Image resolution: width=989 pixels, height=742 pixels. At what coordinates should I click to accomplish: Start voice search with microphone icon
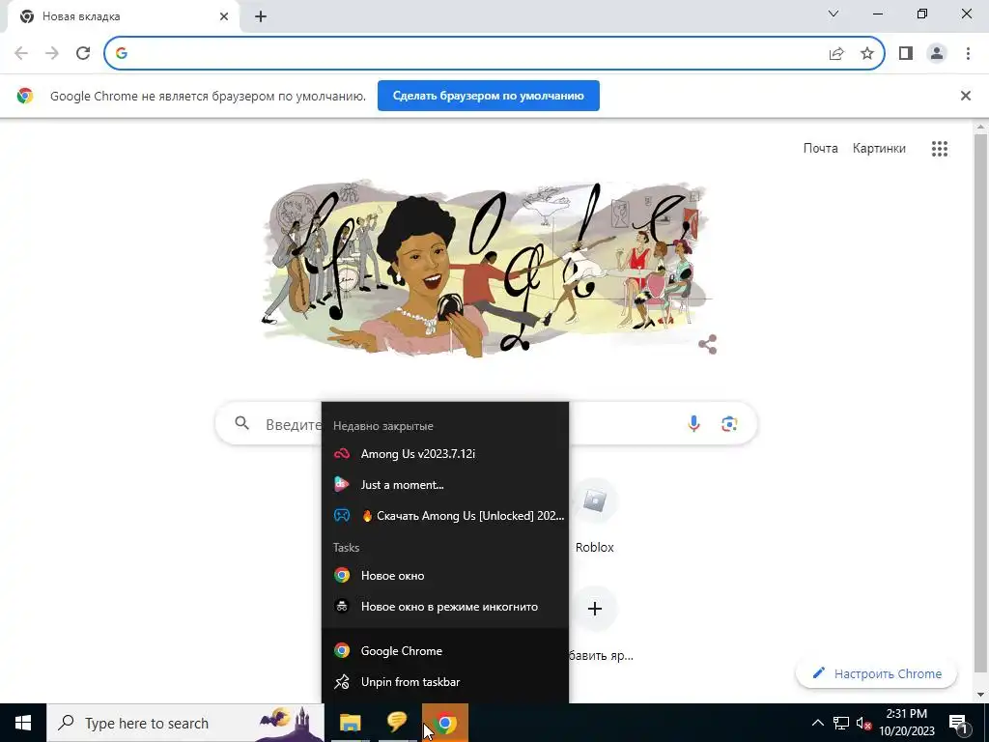(x=693, y=424)
